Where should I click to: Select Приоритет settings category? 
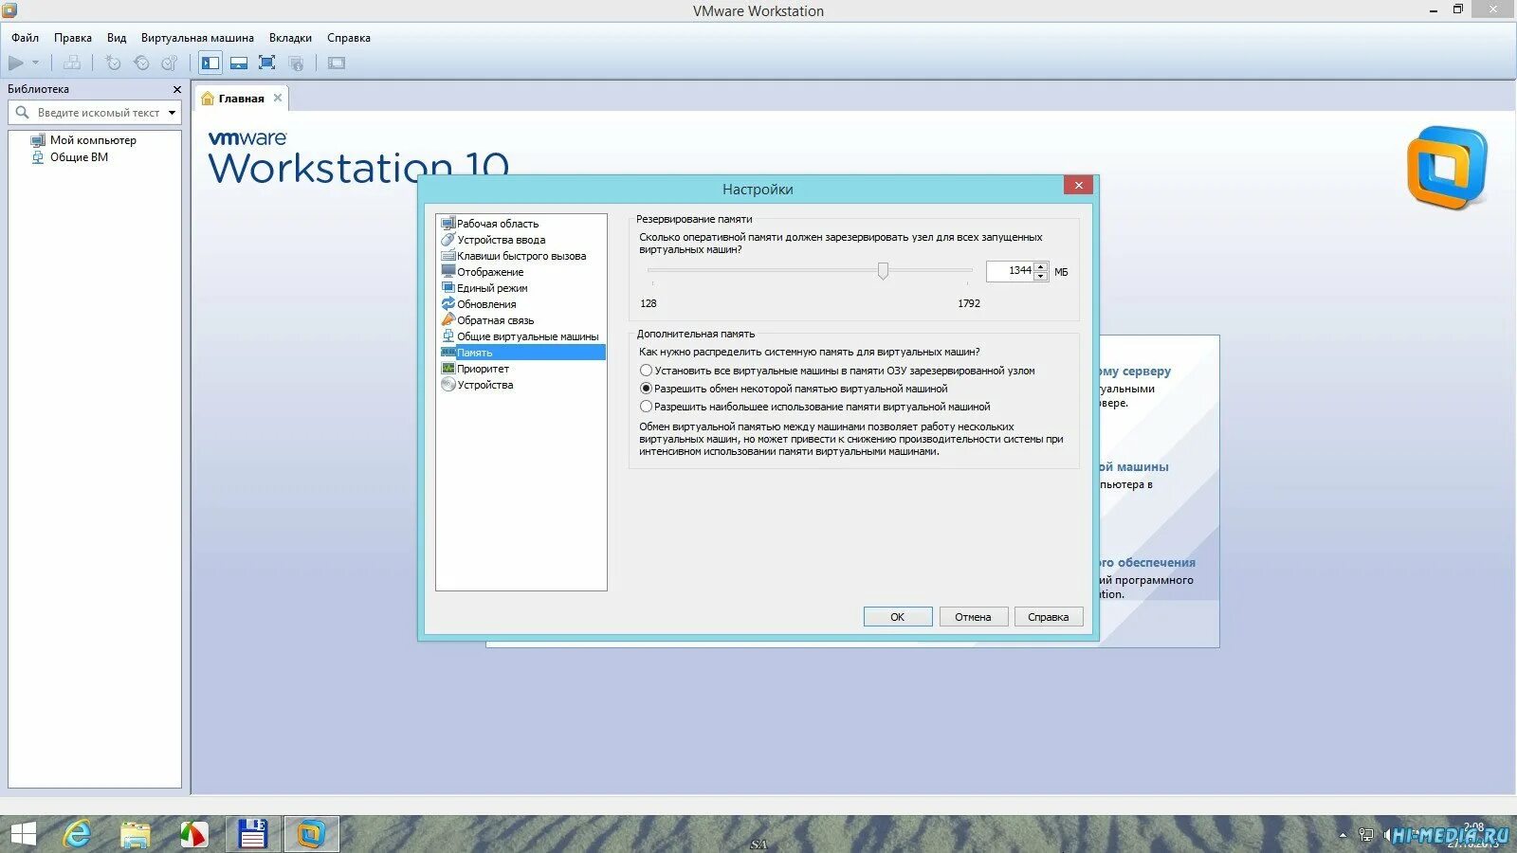483,369
